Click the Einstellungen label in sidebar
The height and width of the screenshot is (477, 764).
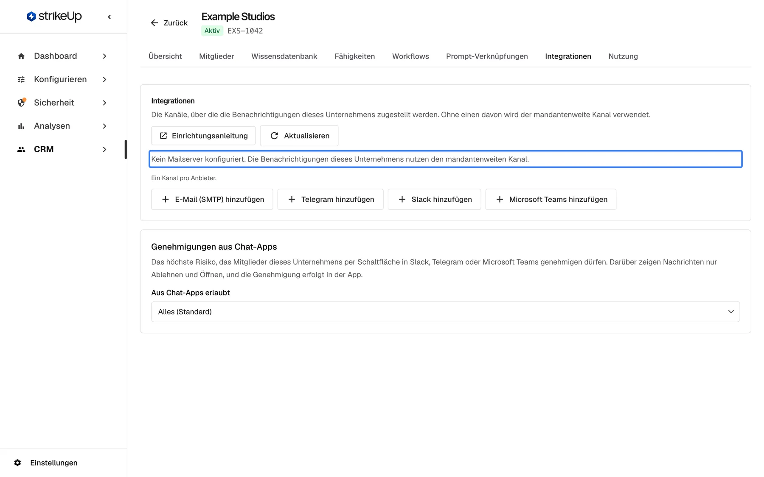(x=54, y=463)
